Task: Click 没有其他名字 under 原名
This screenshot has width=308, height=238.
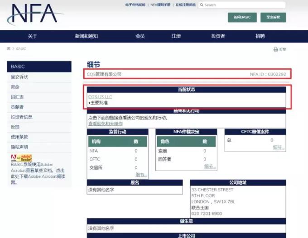Action: point(101,190)
